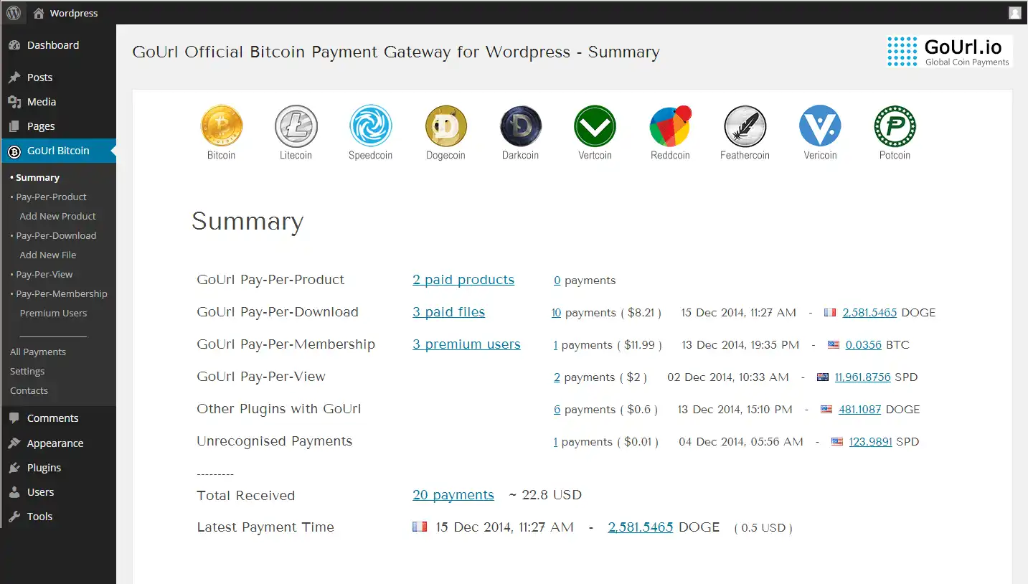1028x584 pixels.
Task: Open Pay-Per-Product submenu
Action: [51, 197]
